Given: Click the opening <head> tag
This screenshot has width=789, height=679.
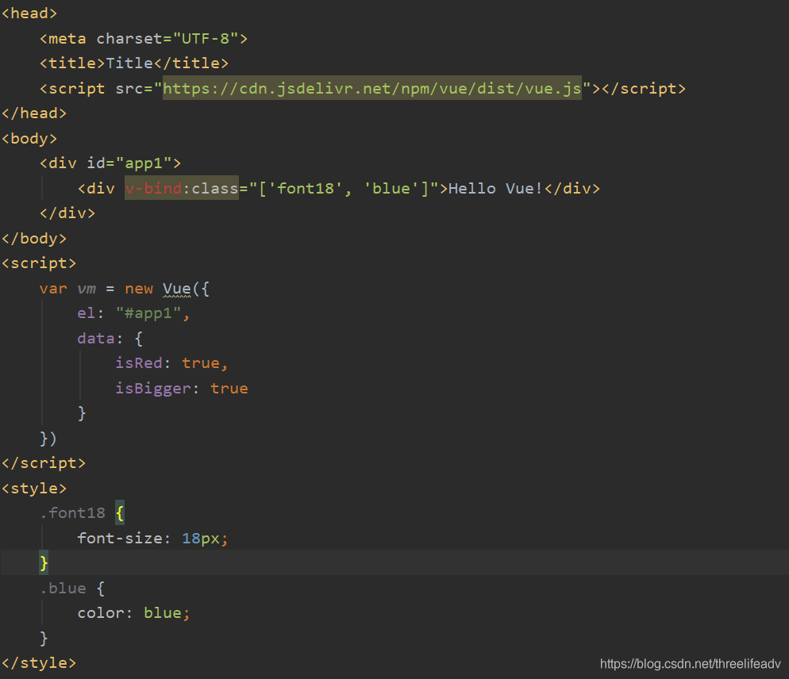Looking at the screenshot, I should coord(29,13).
